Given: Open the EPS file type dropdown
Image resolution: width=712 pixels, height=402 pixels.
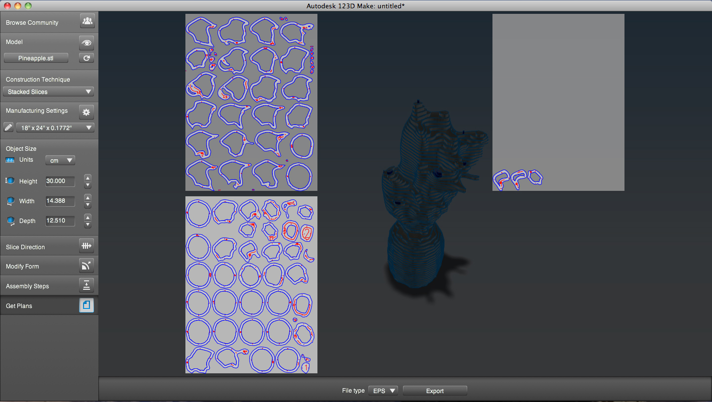Looking at the screenshot, I should tap(383, 391).
